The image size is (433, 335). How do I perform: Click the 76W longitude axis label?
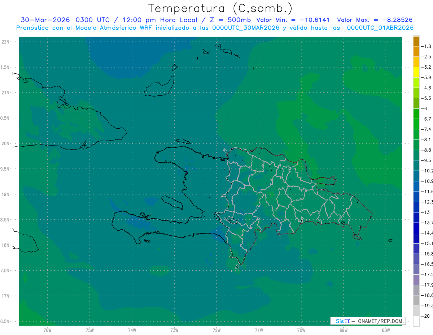click(47, 330)
